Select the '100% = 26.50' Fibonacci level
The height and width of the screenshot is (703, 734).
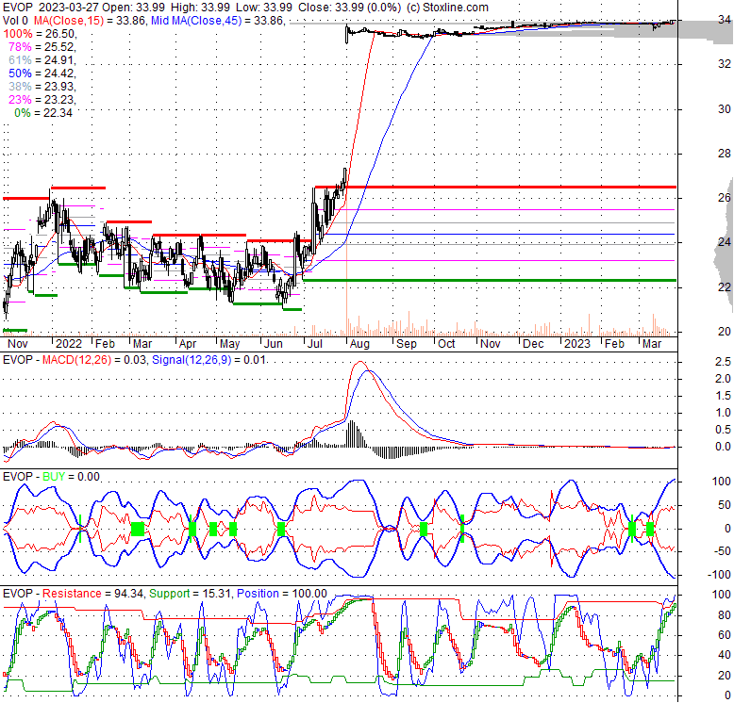[40, 34]
